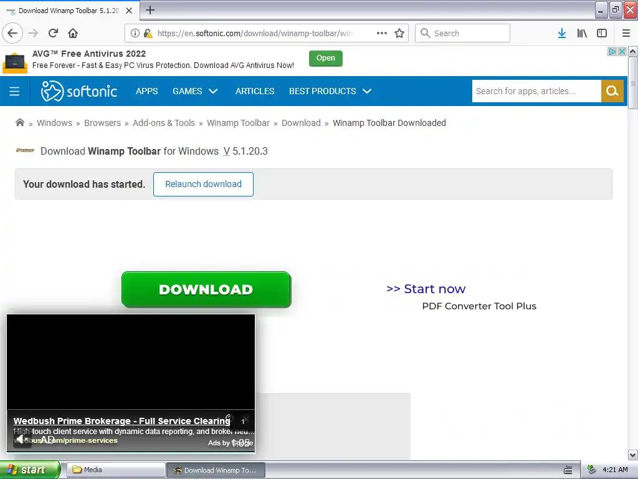Select the Download Winamp Toolbar browser tab
Screen dimensions: 638x479
69,11
